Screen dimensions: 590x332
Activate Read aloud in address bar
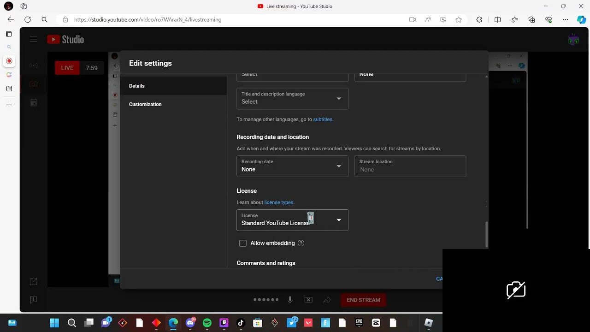point(428,19)
